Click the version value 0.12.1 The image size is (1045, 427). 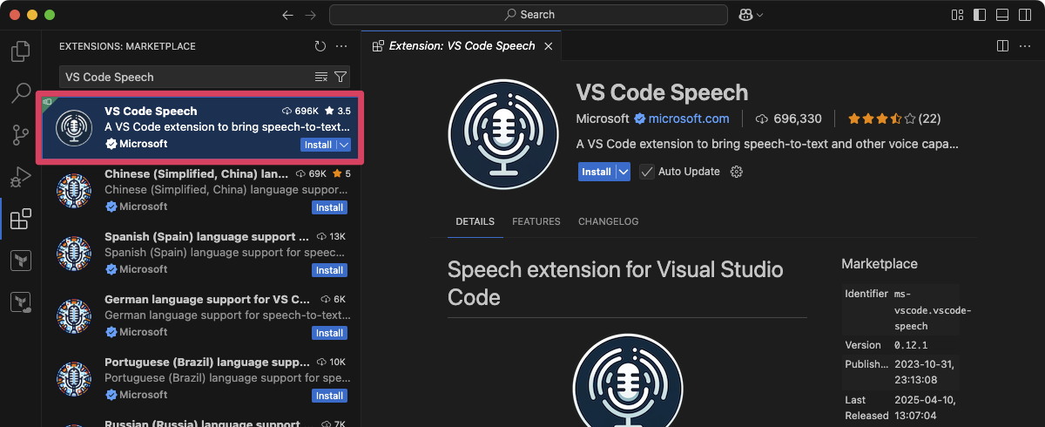[x=912, y=345]
